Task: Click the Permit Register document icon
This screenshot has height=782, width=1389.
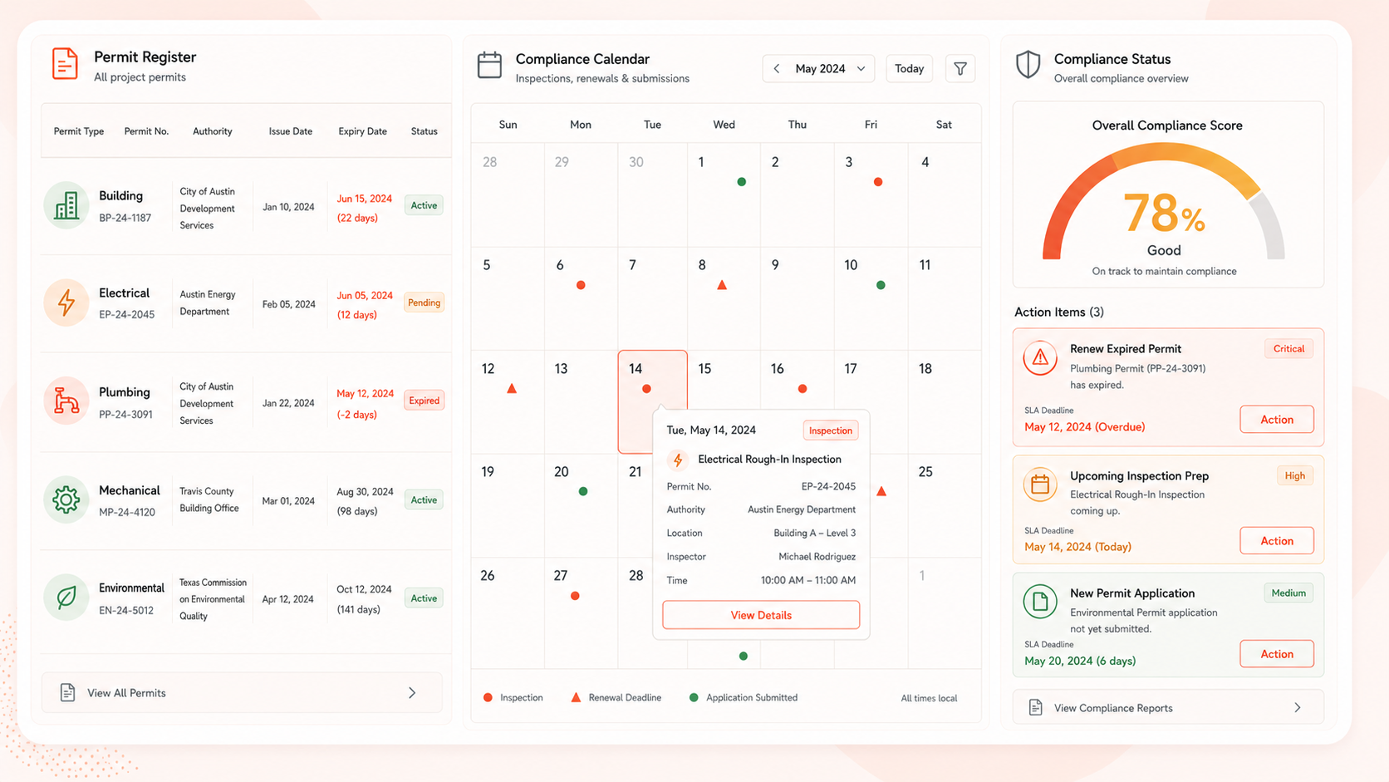Action: (x=65, y=64)
